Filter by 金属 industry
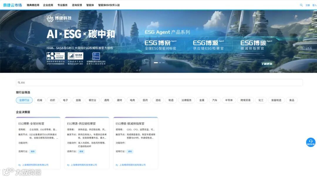The height and width of the screenshot is (178, 317). pyautogui.click(x=202, y=100)
